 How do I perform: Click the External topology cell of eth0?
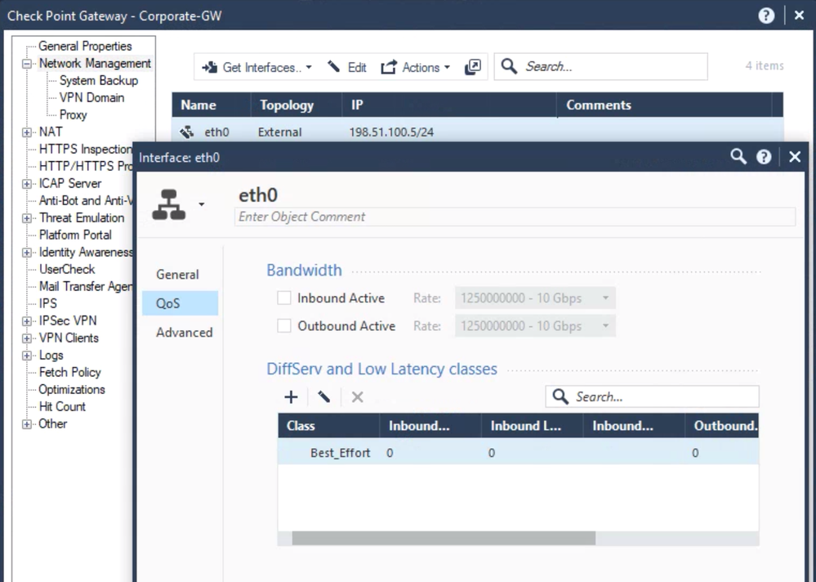[280, 132]
